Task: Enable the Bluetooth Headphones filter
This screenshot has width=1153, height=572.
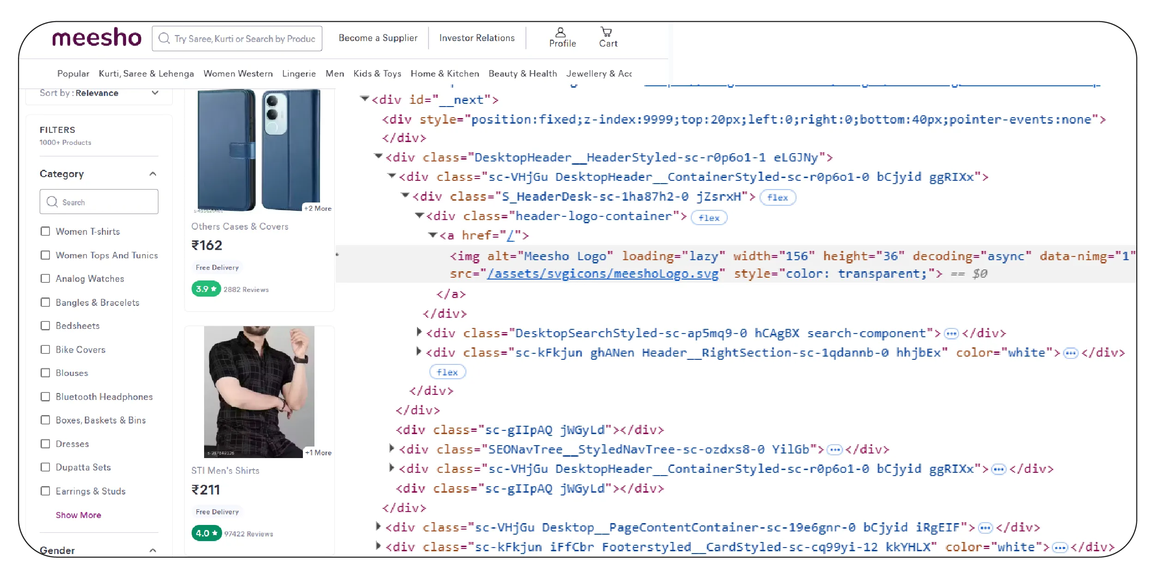Action: [x=45, y=397]
